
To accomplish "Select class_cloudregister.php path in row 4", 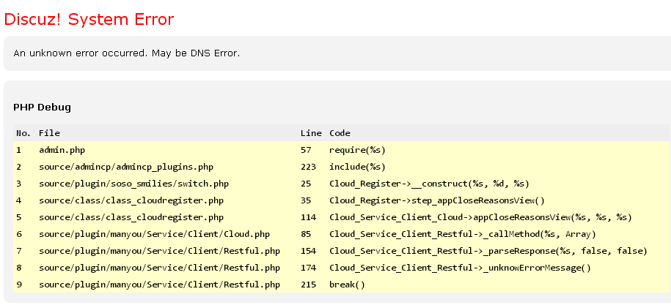I will pos(131,200).
